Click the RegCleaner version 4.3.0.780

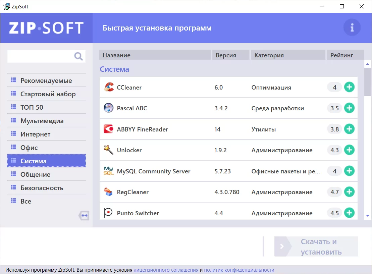(227, 192)
